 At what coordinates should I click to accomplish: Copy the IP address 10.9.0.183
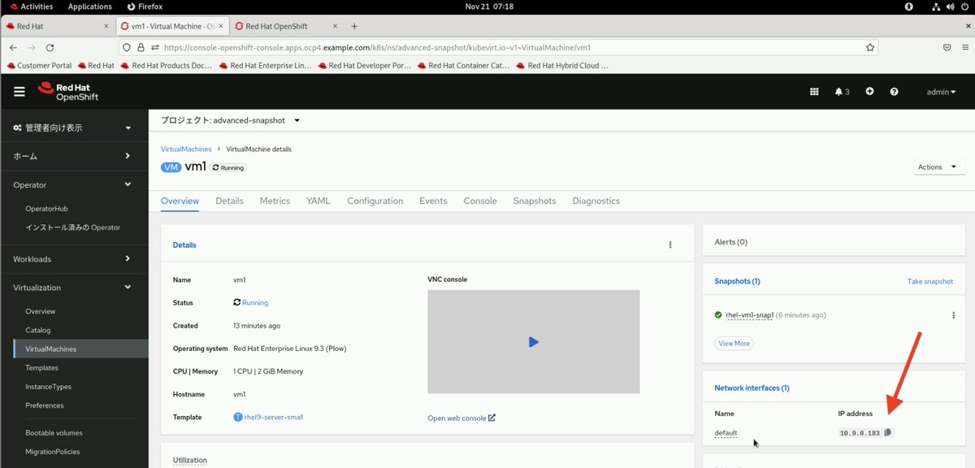click(888, 432)
